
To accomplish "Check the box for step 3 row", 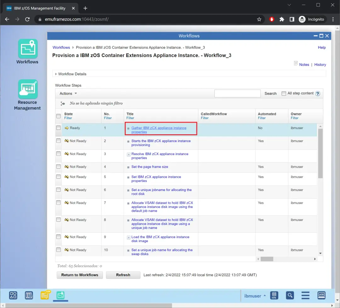I will coord(58,154).
